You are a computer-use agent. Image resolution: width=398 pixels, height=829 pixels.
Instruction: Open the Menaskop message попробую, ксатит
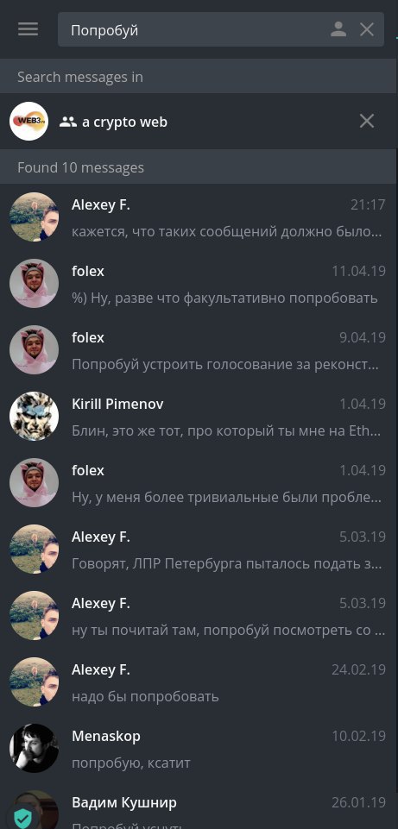pyautogui.click(x=199, y=749)
